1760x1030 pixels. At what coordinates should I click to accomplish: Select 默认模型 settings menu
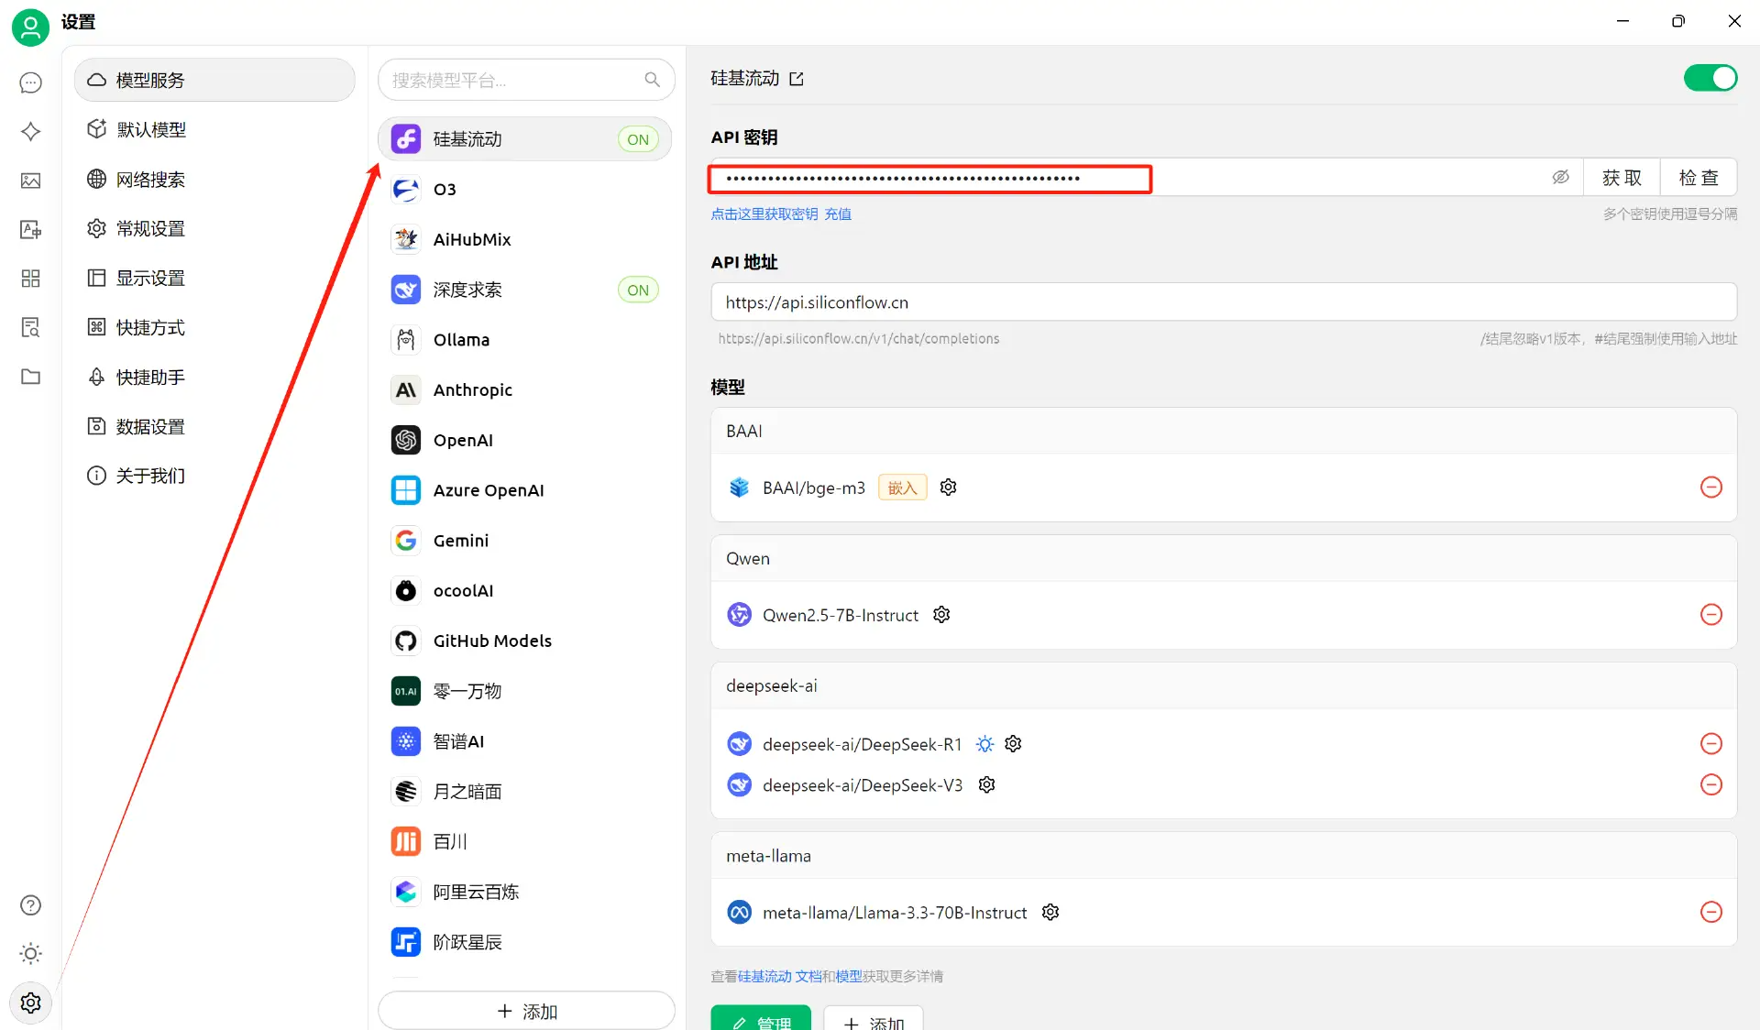(214, 130)
